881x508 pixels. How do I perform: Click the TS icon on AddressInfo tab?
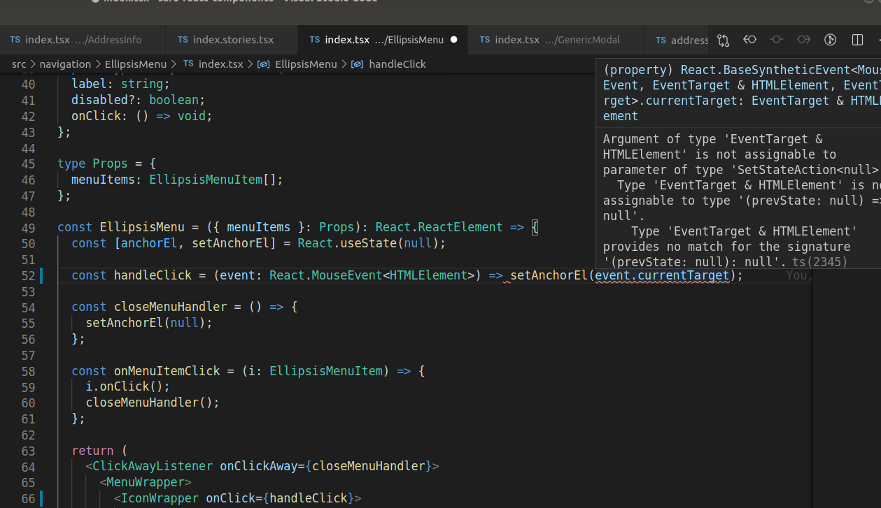coord(15,40)
